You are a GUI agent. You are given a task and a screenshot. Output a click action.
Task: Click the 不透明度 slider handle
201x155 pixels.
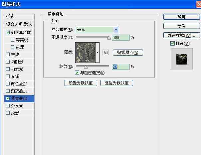[x=109, y=38]
